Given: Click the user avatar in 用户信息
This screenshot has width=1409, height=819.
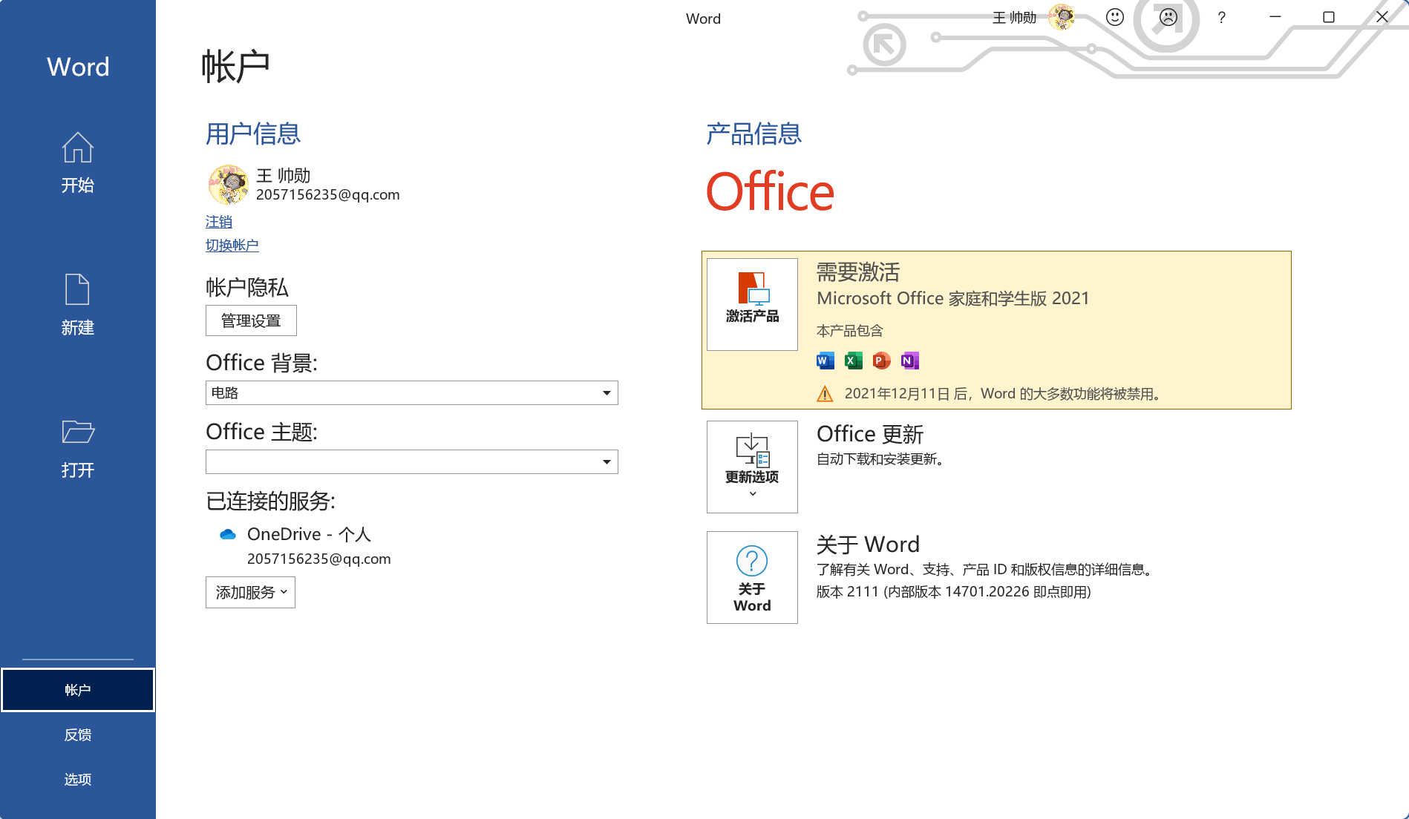Looking at the screenshot, I should pos(229,185).
